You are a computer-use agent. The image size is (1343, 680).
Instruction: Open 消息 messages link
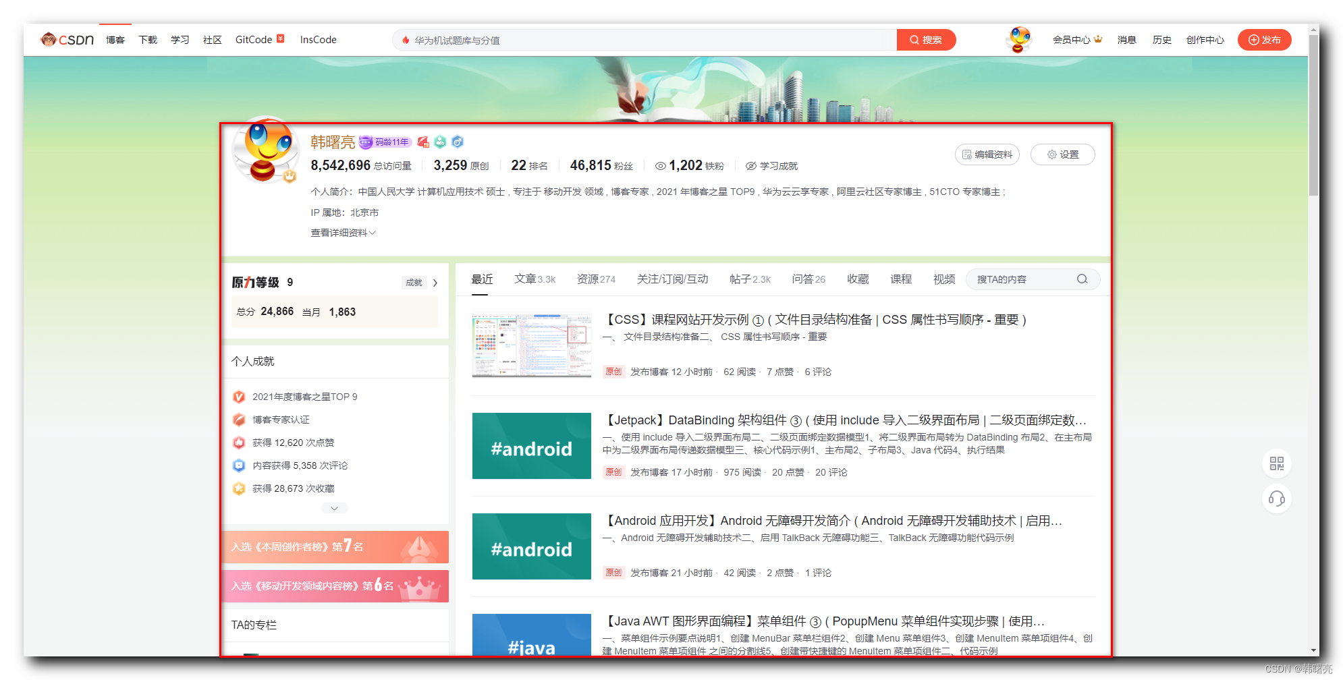(1126, 40)
